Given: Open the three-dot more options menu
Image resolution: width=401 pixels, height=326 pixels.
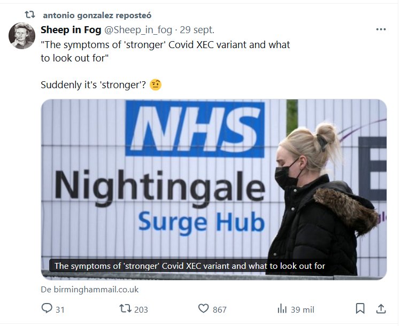Looking at the screenshot, I should (381, 29).
